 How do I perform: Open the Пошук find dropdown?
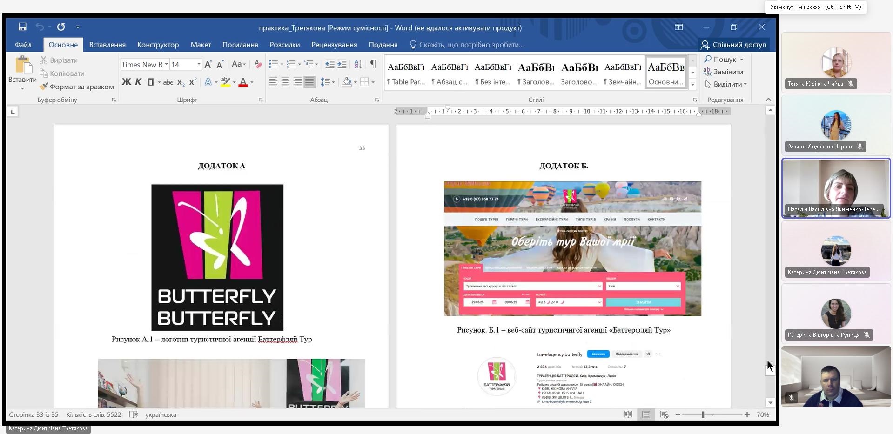tap(724, 60)
